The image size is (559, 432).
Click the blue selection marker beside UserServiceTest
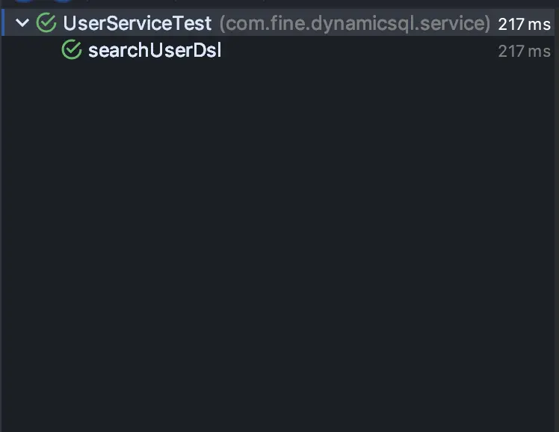point(3,22)
